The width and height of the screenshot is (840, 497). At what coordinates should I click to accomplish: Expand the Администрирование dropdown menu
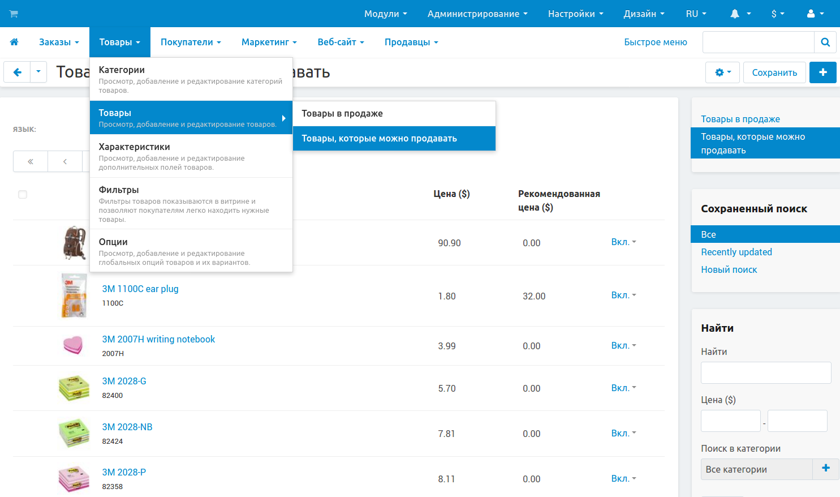tap(477, 14)
